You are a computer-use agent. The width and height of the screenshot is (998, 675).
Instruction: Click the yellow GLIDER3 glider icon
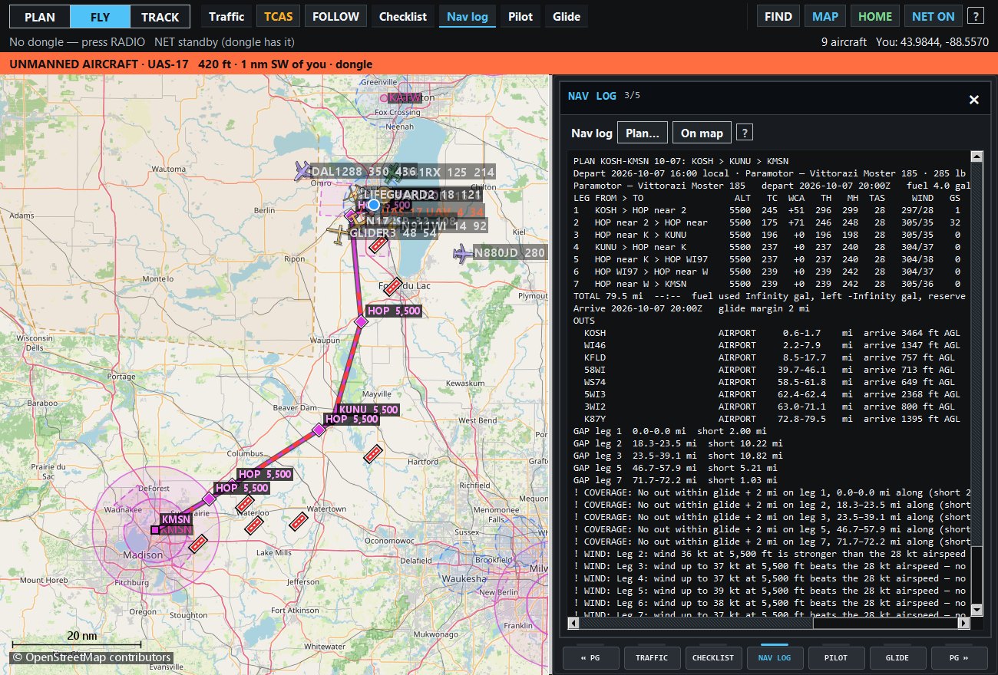click(338, 233)
